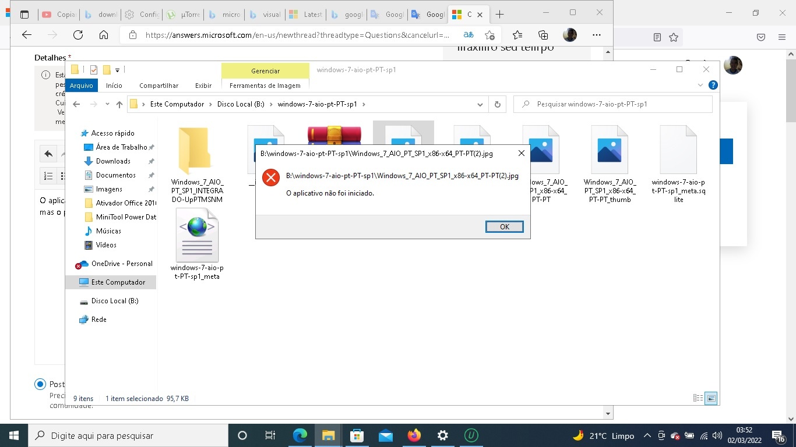796x447 pixels.
Task: Select Disco Local (B:) in navigation pane
Action: point(108,301)
